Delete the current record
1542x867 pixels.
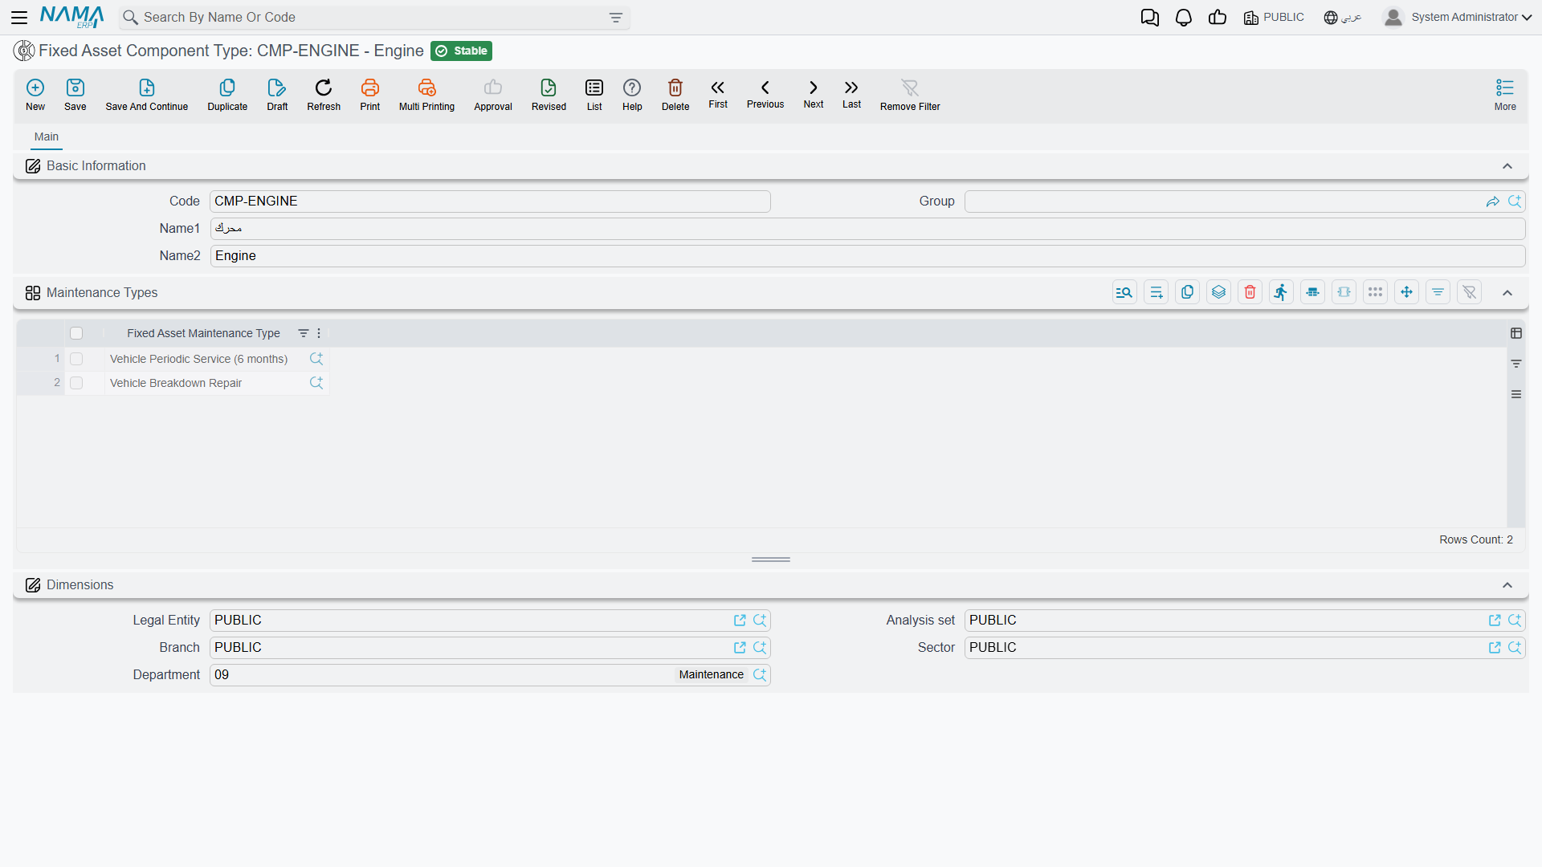coord(675,95)
